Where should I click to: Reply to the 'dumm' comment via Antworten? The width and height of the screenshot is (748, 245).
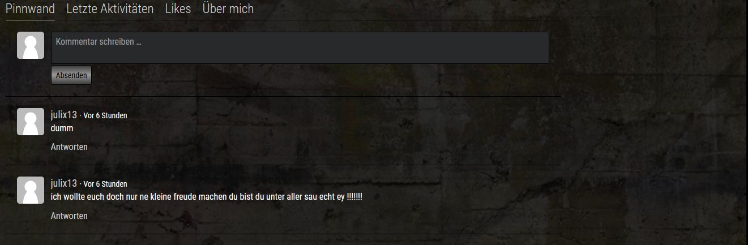click(x=69, y=147)
